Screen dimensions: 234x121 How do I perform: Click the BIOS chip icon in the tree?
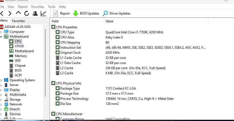click(11, 70)
